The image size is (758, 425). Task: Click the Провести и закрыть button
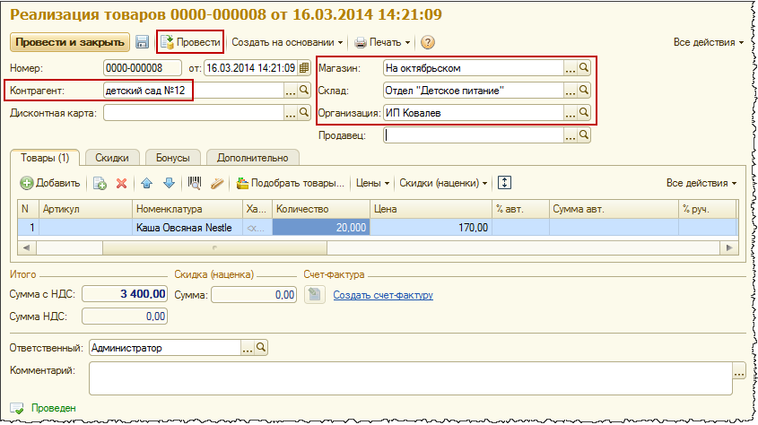click(70, 42)
